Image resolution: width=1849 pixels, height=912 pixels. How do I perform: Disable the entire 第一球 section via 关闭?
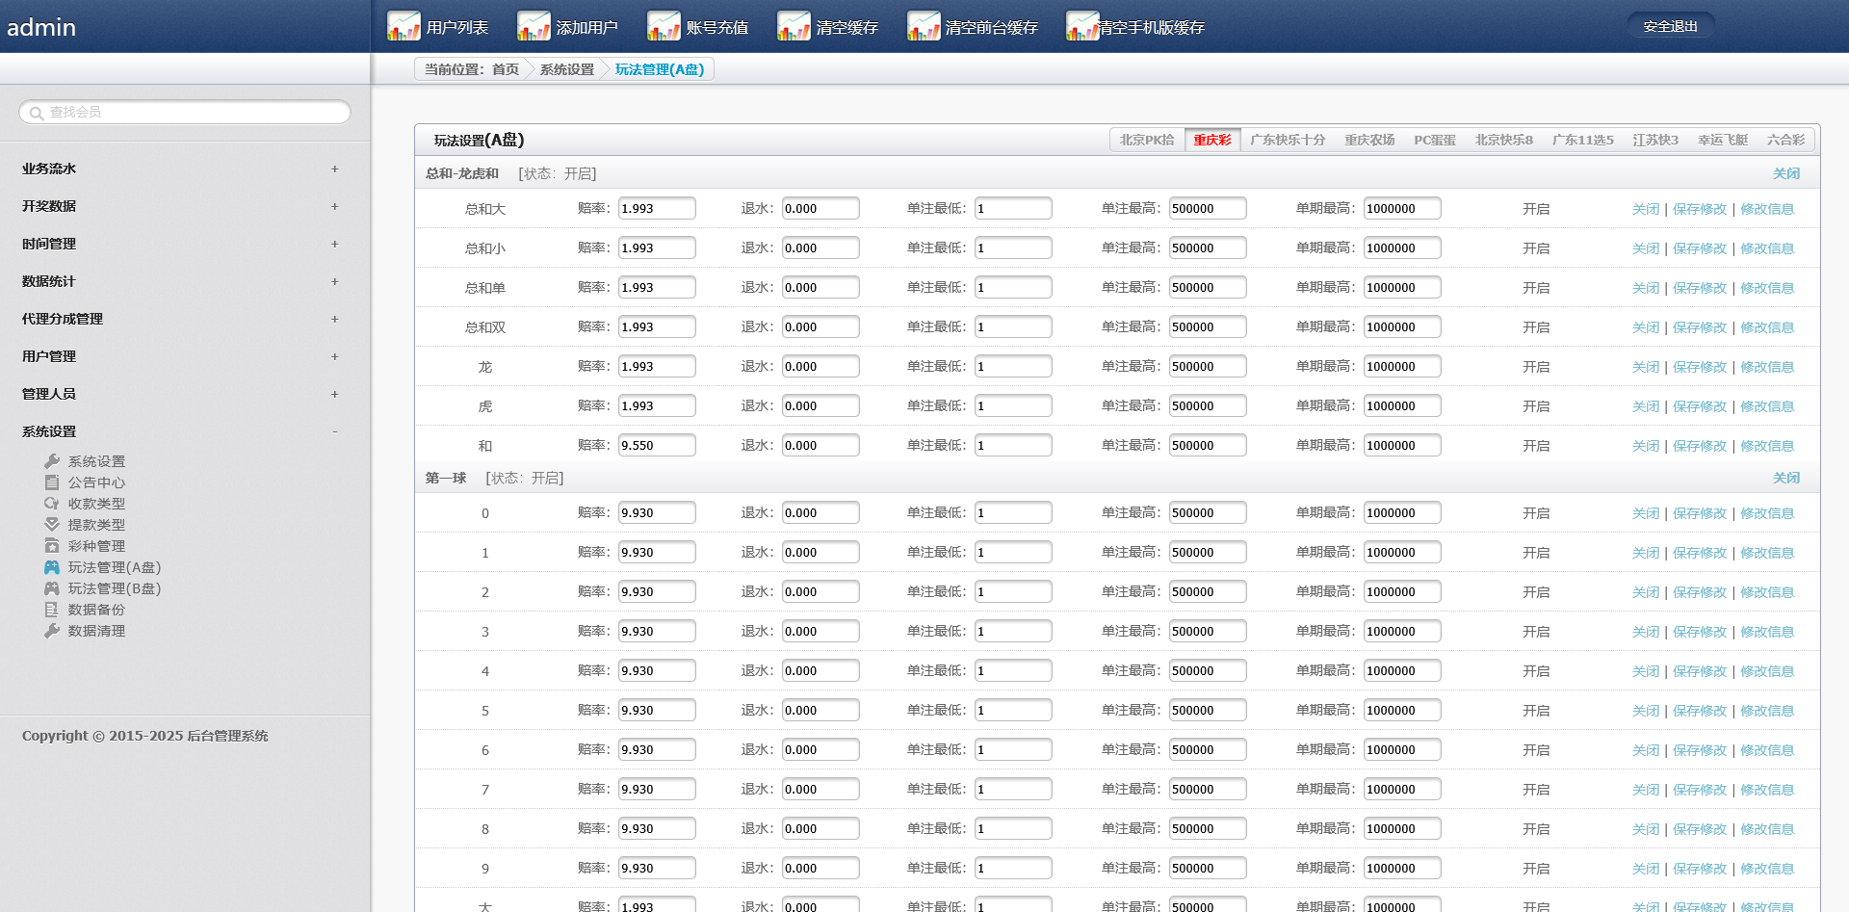tap(1785, 478)
